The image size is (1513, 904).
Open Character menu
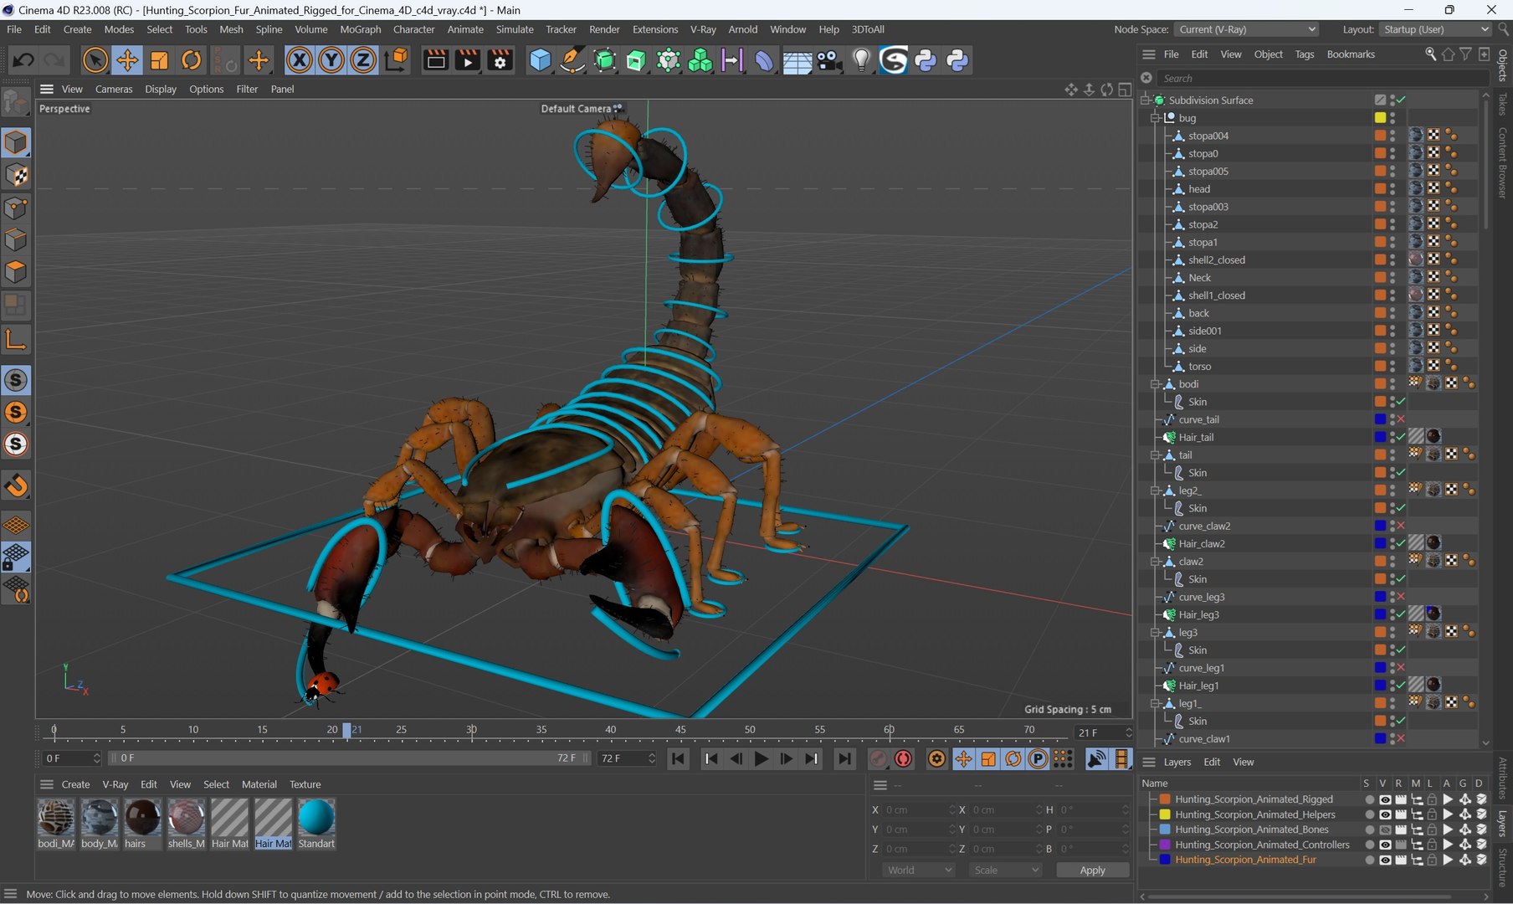click(414, 29)
